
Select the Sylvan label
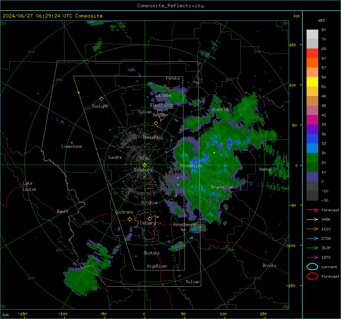pos(145,112)
